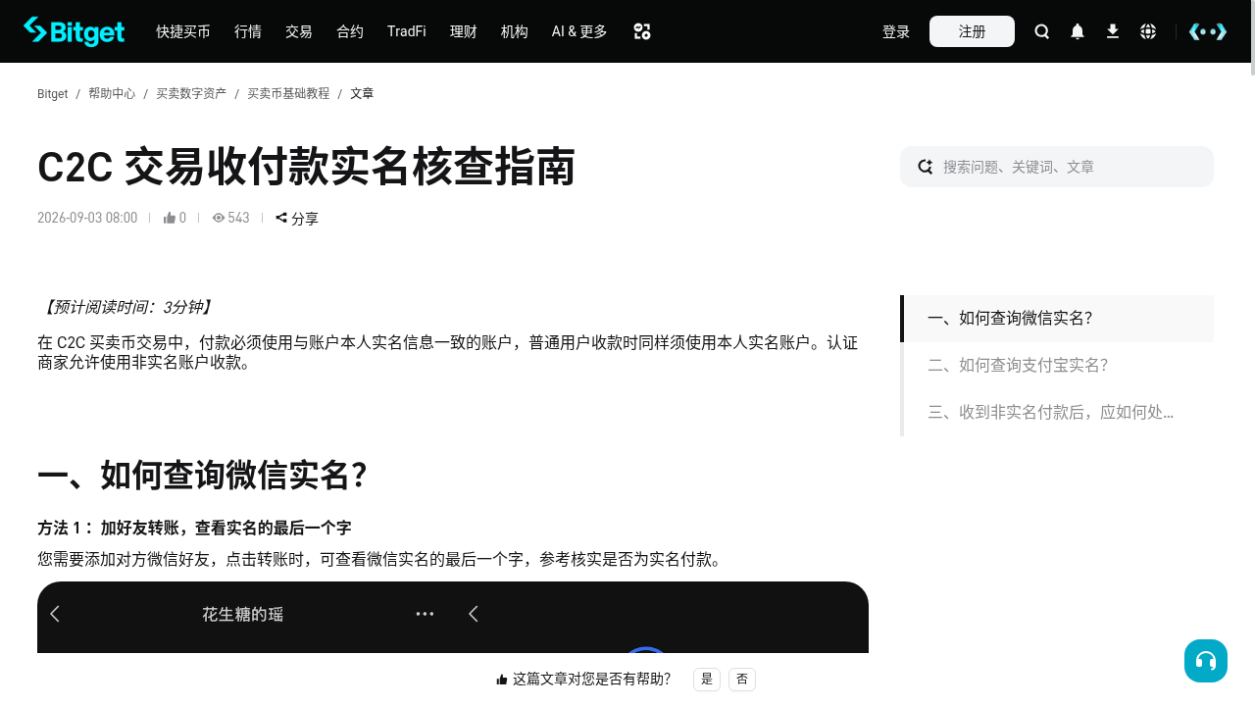Open the notifications bell icon
Screen dimensions: 1255x706
(x=1078, y=31)
